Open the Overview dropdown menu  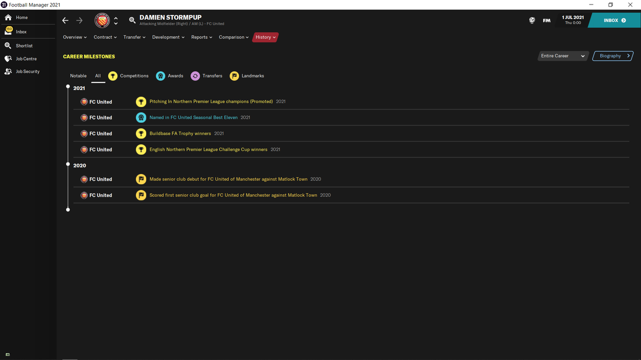click(75, 37)
